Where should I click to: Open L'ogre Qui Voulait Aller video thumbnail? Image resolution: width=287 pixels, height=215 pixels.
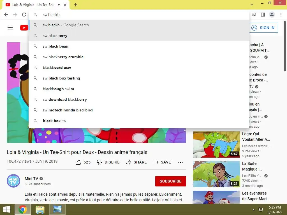click(216, 144)
